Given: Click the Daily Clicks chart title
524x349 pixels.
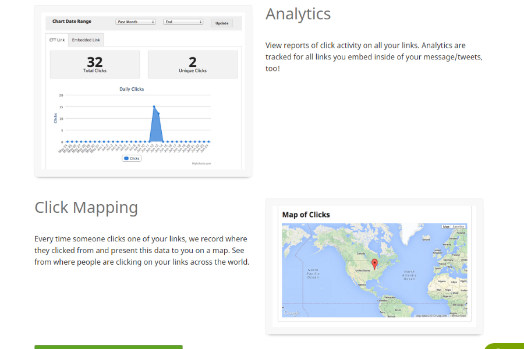Looking at the screenshot, I should point(132,89).
